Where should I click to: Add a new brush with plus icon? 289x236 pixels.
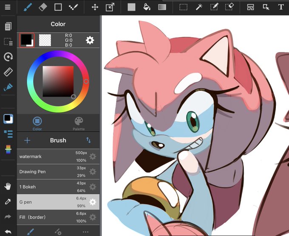[x=27, y=140]
